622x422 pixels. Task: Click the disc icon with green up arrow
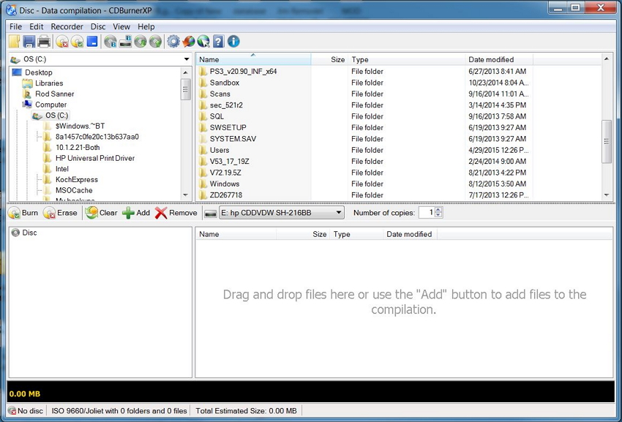(x=155, y=41)
